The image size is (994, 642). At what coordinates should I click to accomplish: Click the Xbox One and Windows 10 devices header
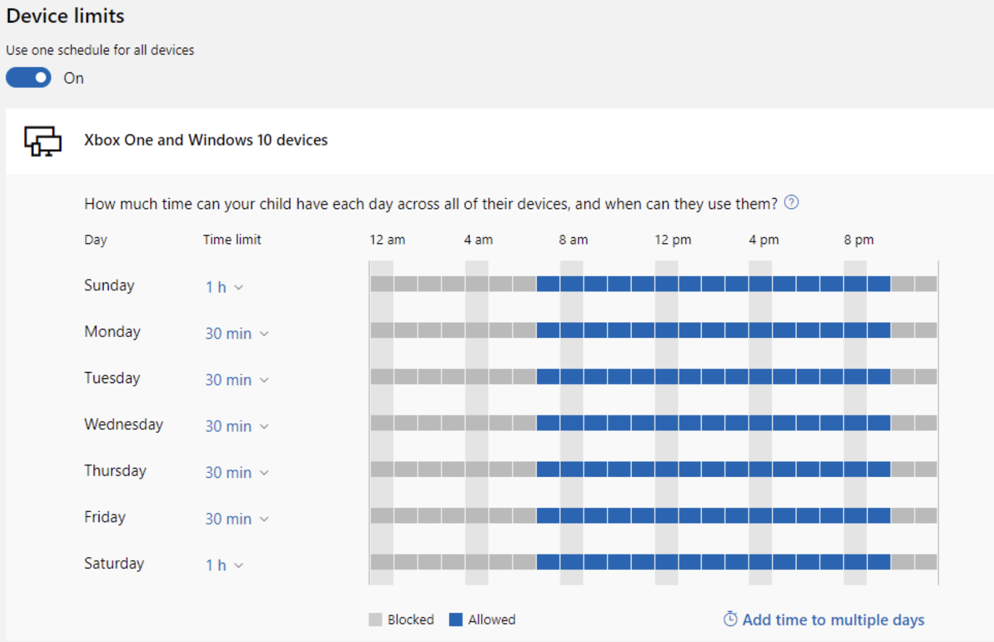tap(206, 140)
